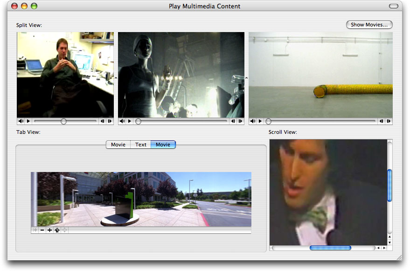Click the playback position slider of the first movie
This screenshot has width=410, height=271.
[x=63, y=121]
